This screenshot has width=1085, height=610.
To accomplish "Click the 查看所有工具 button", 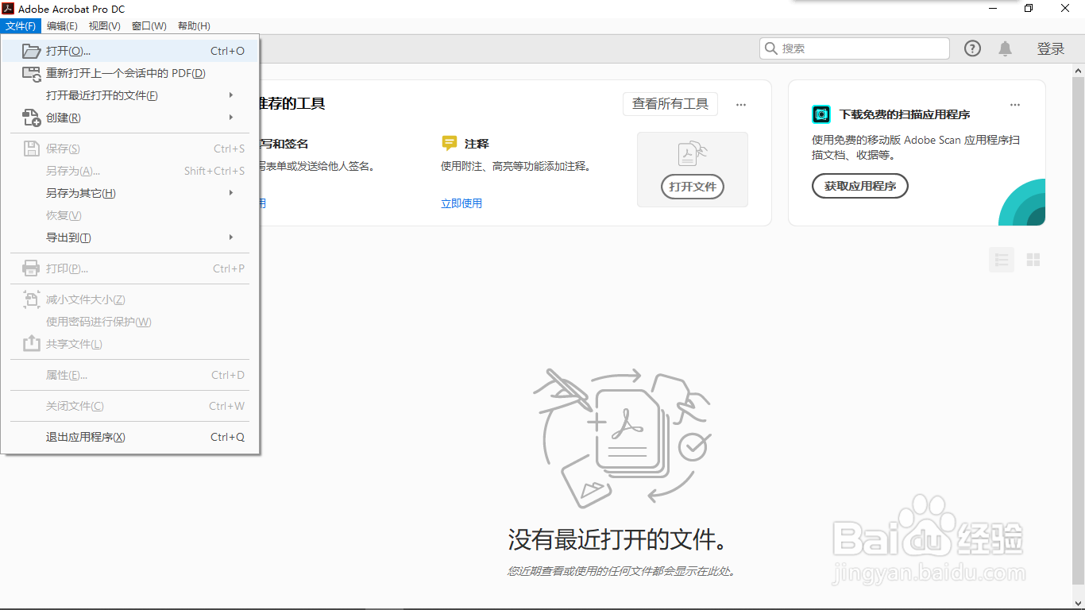I will pos(670,104).
